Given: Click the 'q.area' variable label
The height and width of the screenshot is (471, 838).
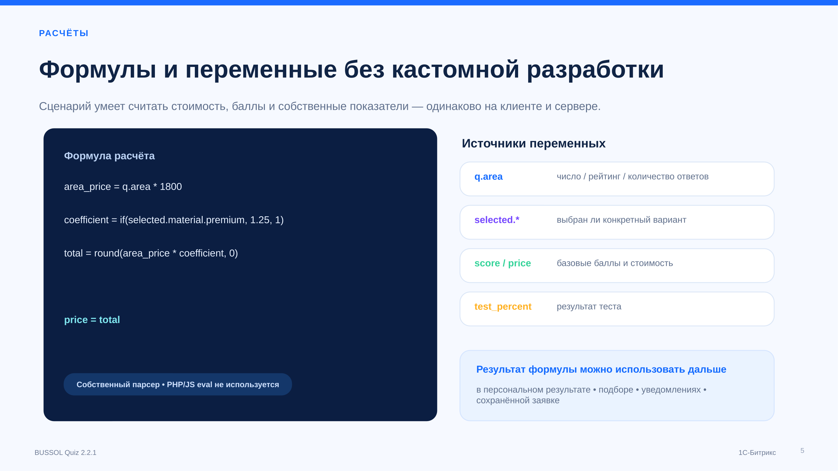Looking at the screenshot, I should click(488, 176).
